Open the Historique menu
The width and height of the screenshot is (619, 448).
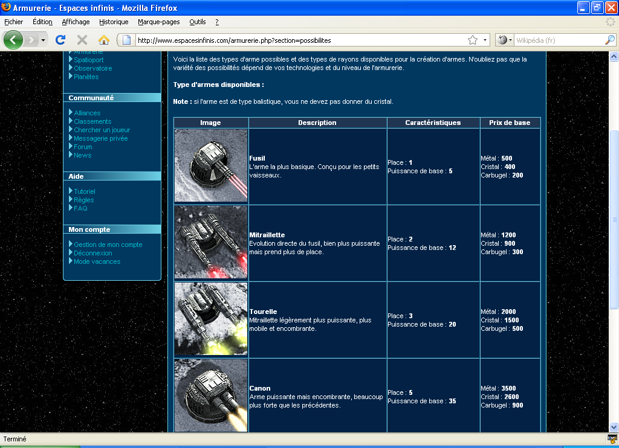coord(114,22)
